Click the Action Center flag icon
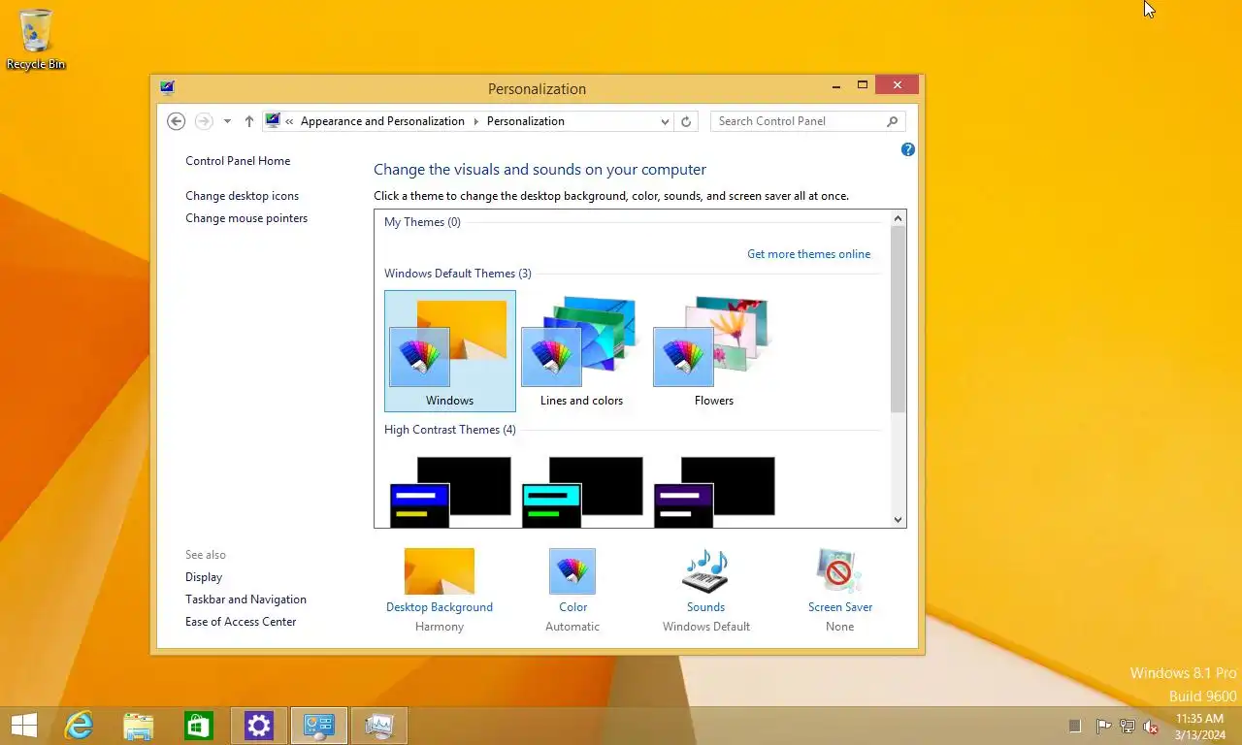 (x=1103, y=726)
